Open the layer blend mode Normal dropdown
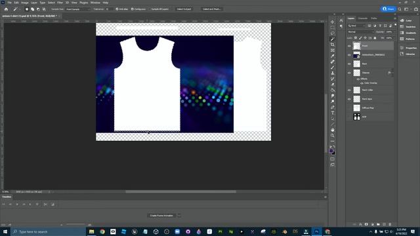 (x=360, y=32)
